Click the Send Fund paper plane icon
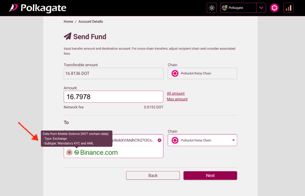The width and height of the screenshot is (305, 196). [68, 37]
